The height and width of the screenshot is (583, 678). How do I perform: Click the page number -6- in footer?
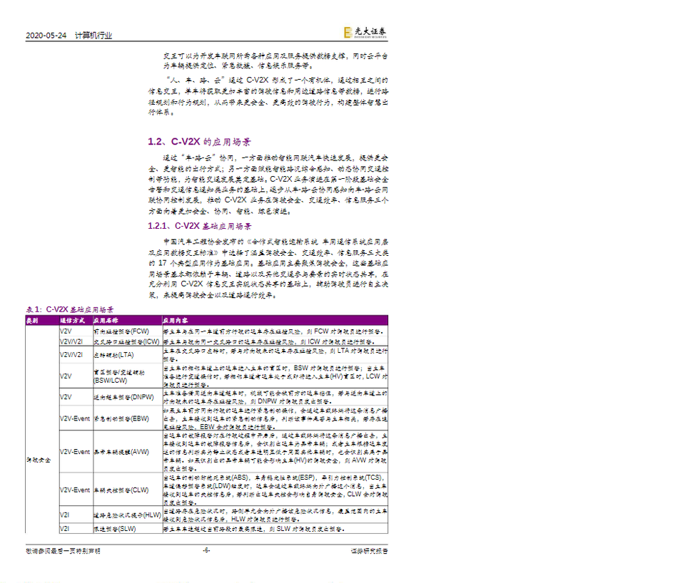207,550
